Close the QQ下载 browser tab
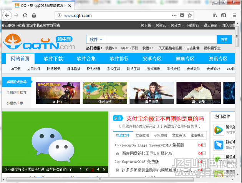Viewport: 242px width, 183px height. coord(70,5)
